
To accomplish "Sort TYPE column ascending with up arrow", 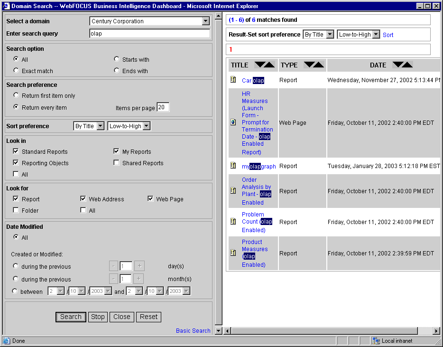I will [x=319, y=65].
